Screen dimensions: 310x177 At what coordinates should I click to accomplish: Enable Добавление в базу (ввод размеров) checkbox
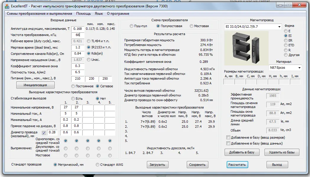[228, 137]
